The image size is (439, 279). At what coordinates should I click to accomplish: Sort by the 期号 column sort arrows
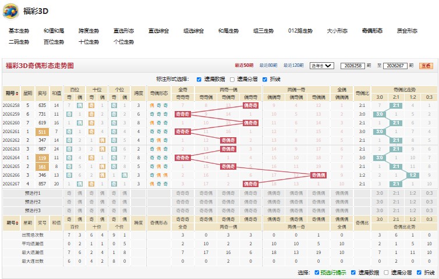(17, 94)
